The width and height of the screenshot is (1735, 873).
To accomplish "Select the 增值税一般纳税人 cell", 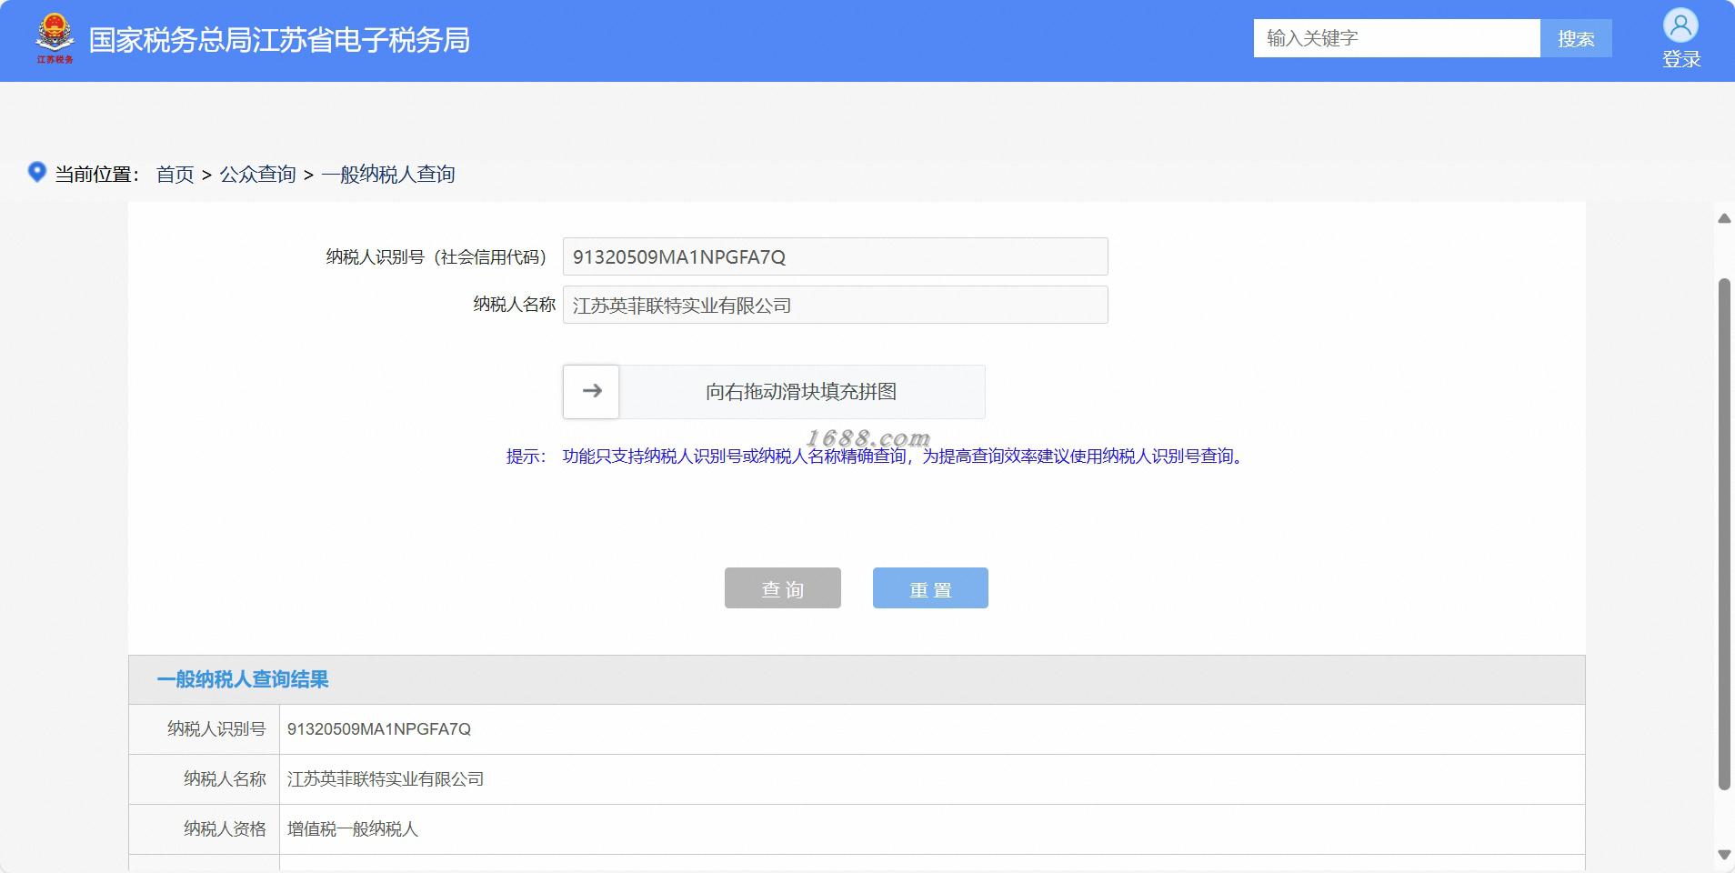I will click(353, 829).
